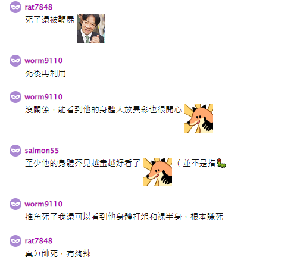The height and width of the screenshot is (266, 291).
Task: Click the message ending in 根本賺死
Action: click(124, 217)
